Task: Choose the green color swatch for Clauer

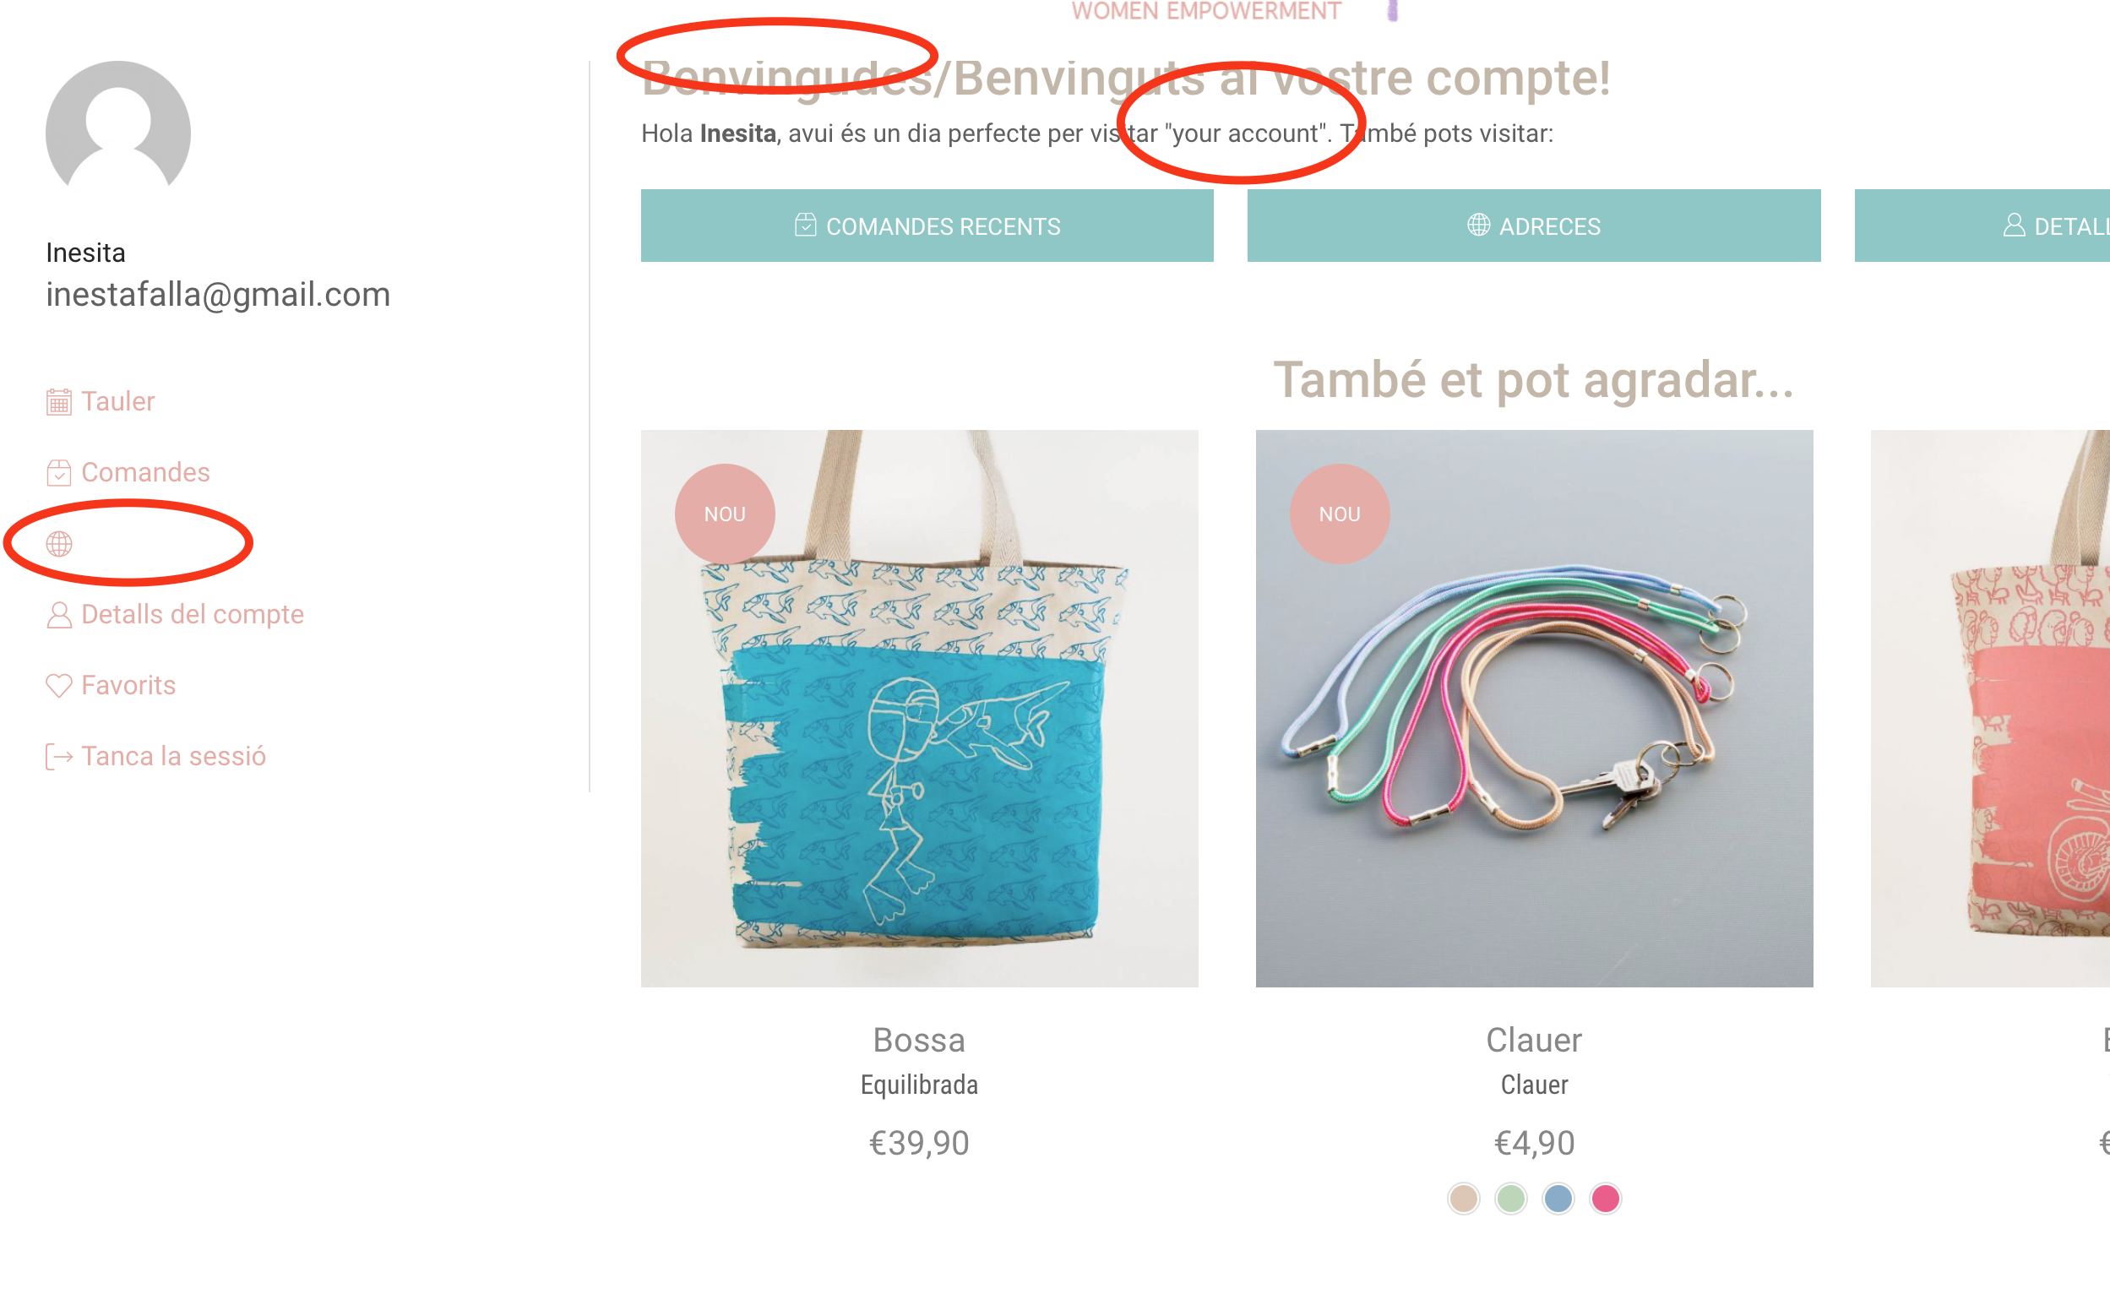Action: coord(1511,1199)
